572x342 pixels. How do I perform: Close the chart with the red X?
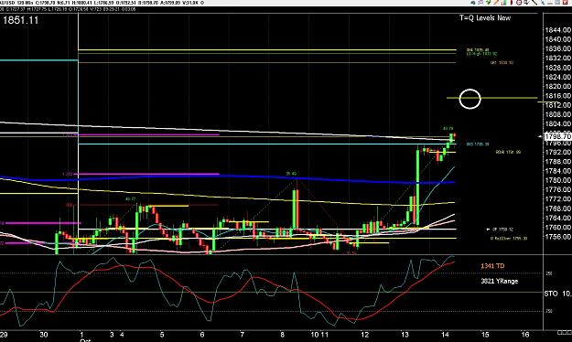[x=565, y=2]
